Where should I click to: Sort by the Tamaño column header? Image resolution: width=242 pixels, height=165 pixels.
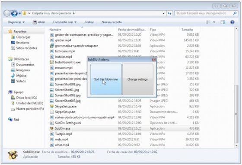click(187, 30)
